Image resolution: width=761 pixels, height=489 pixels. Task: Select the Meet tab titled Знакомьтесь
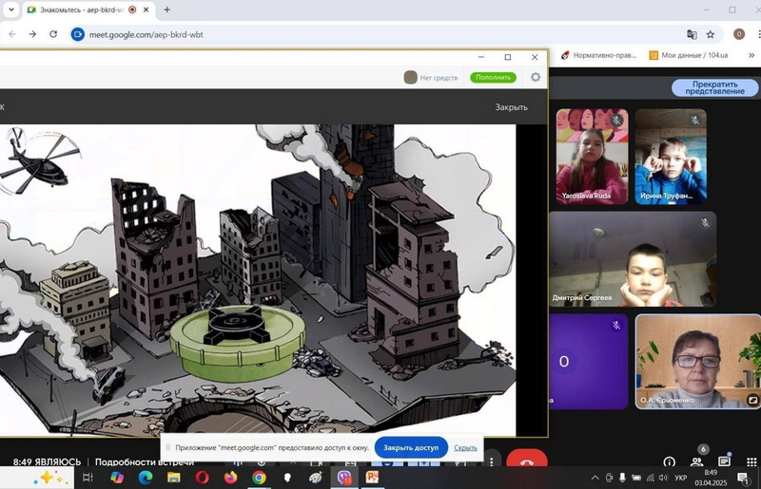point(82,9)
